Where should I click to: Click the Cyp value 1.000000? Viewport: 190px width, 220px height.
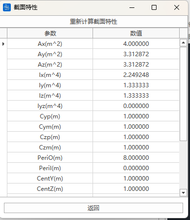click(136, 116)
